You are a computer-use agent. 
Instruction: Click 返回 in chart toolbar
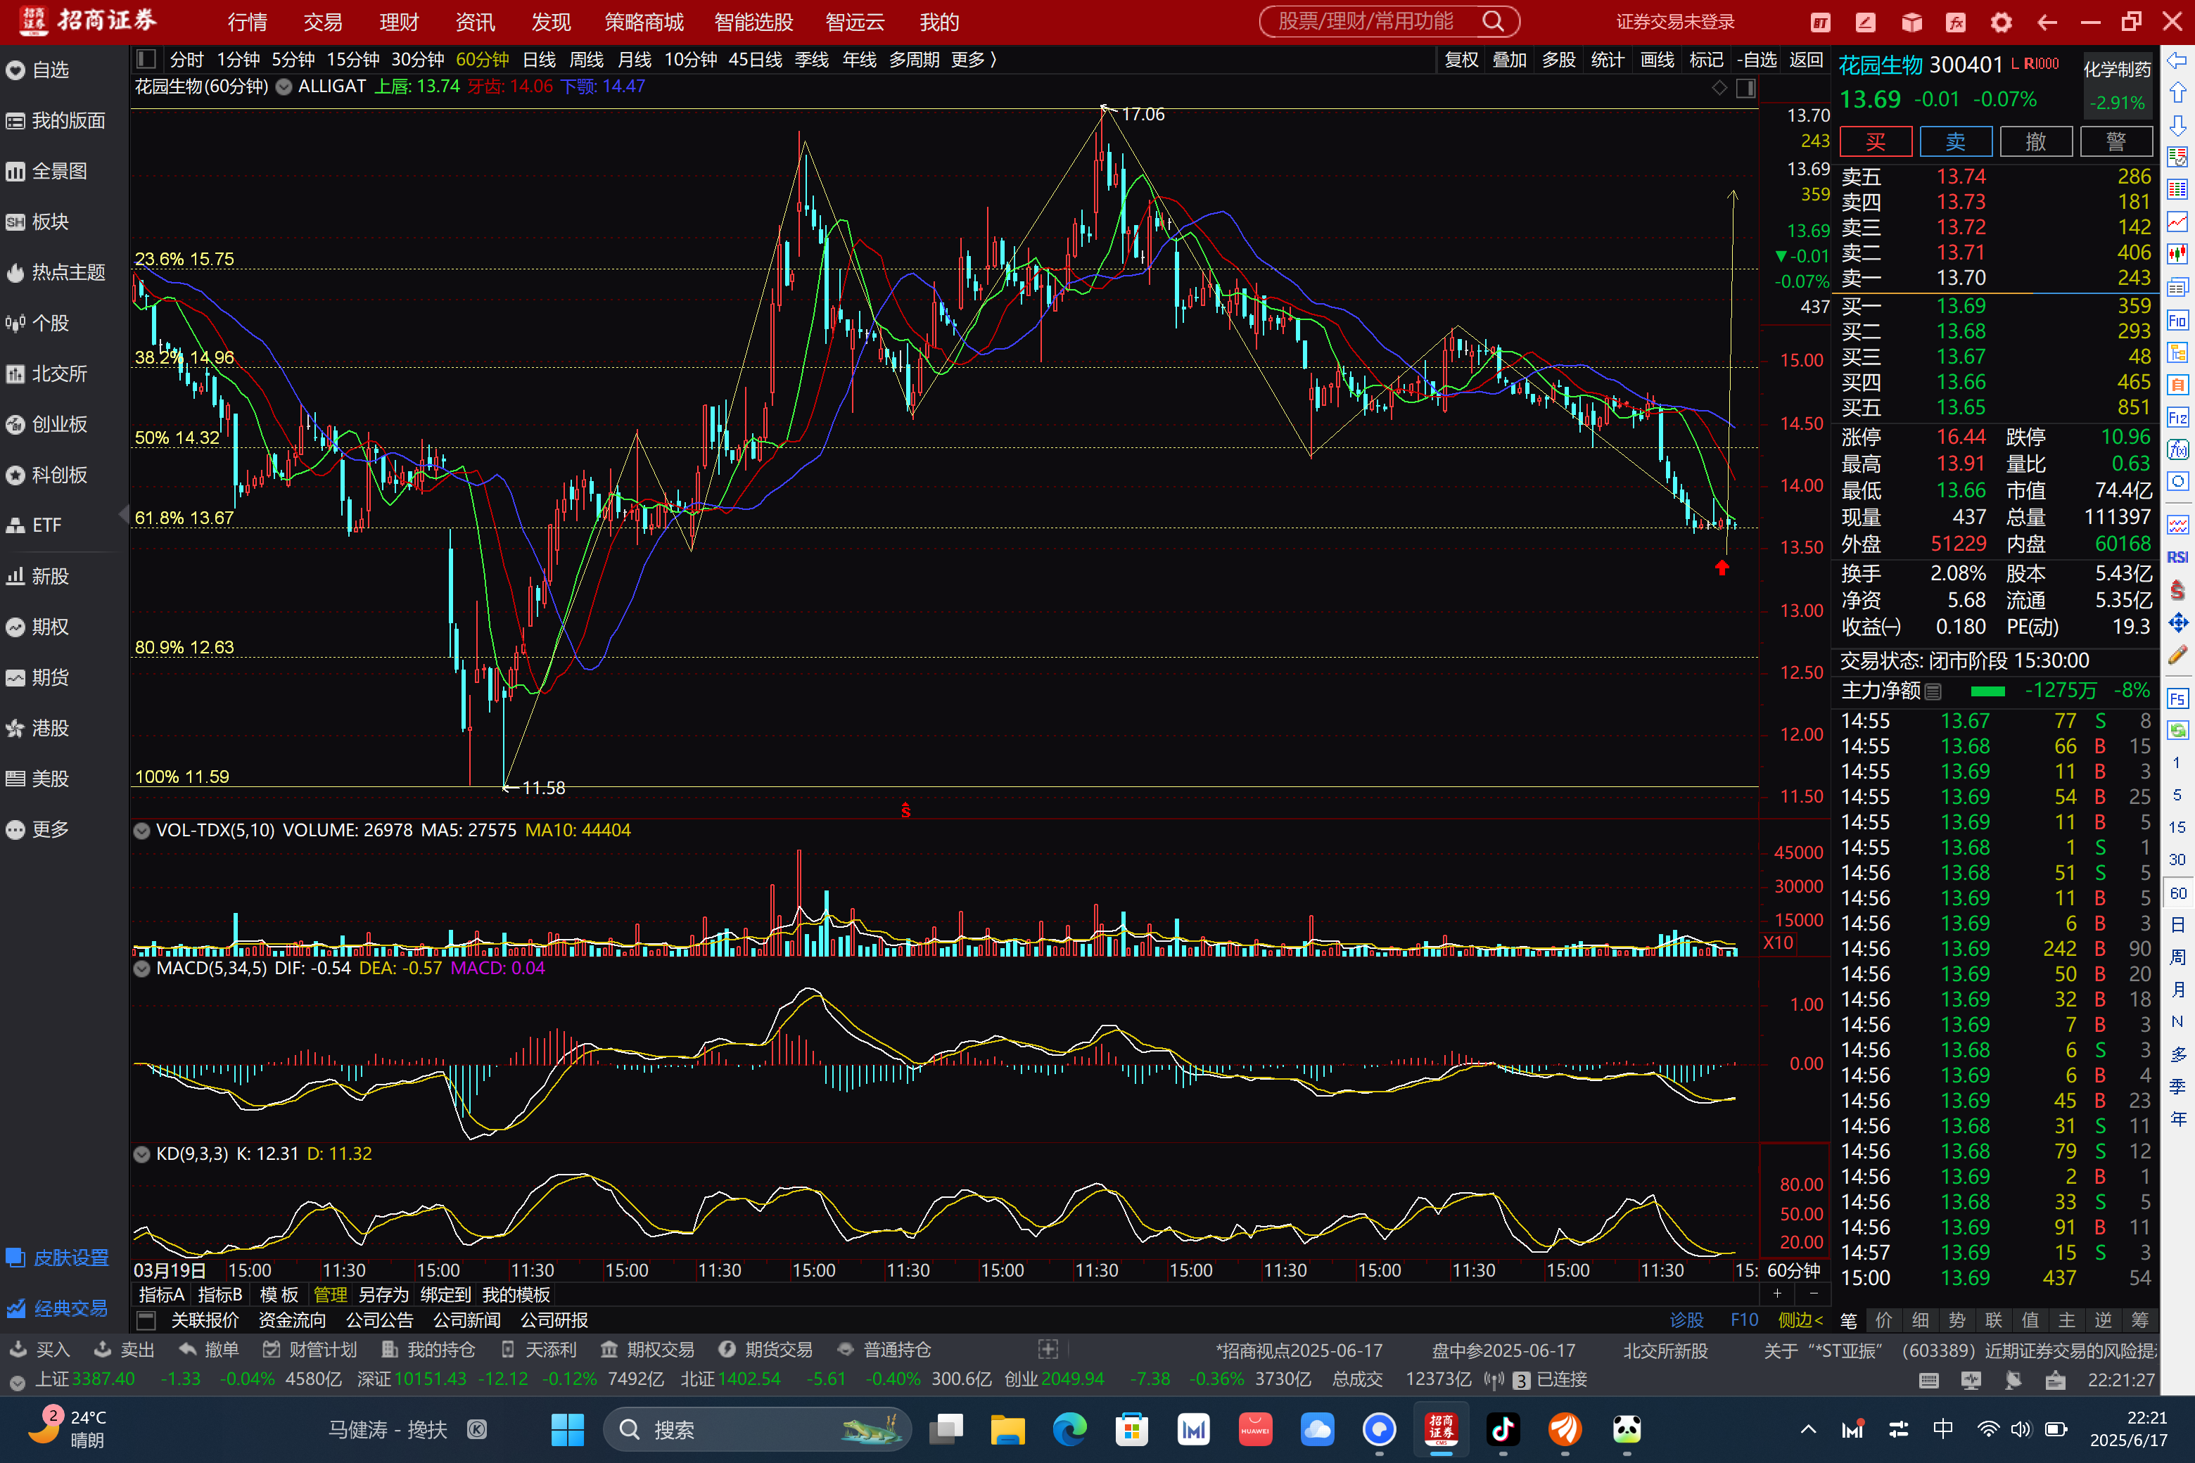(x=1806, y=60)
